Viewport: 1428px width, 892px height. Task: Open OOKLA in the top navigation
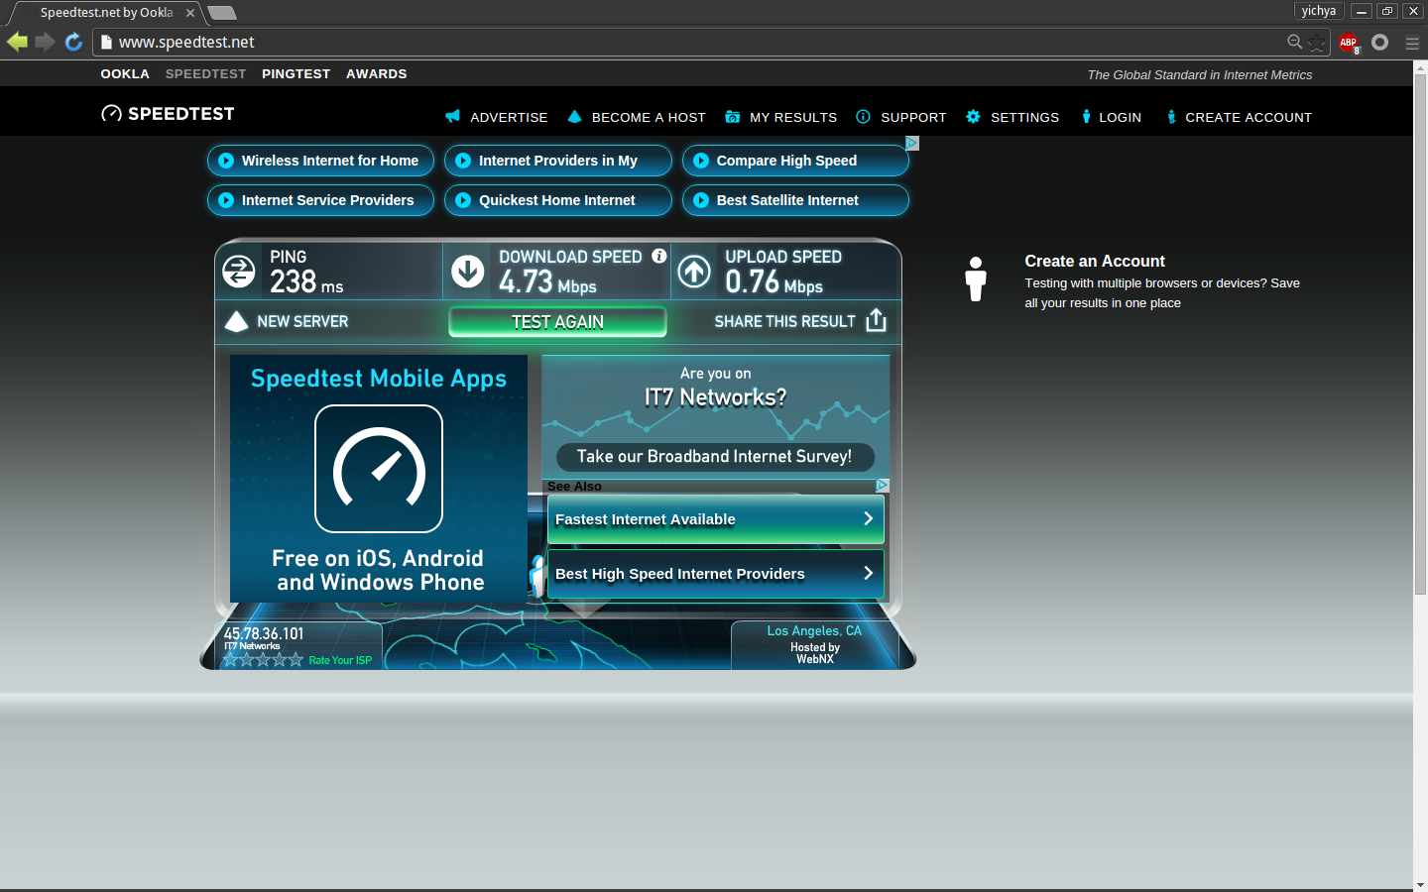pos(125,74)
